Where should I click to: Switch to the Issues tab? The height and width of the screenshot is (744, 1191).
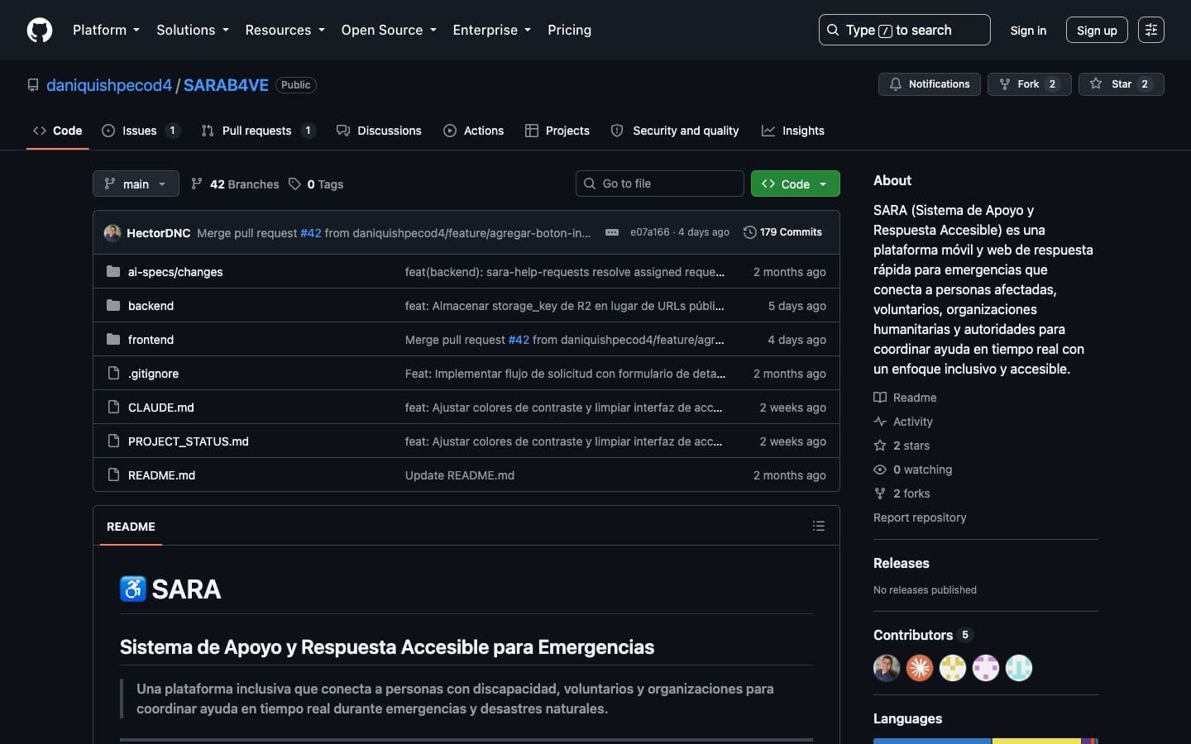click(141, 131)
